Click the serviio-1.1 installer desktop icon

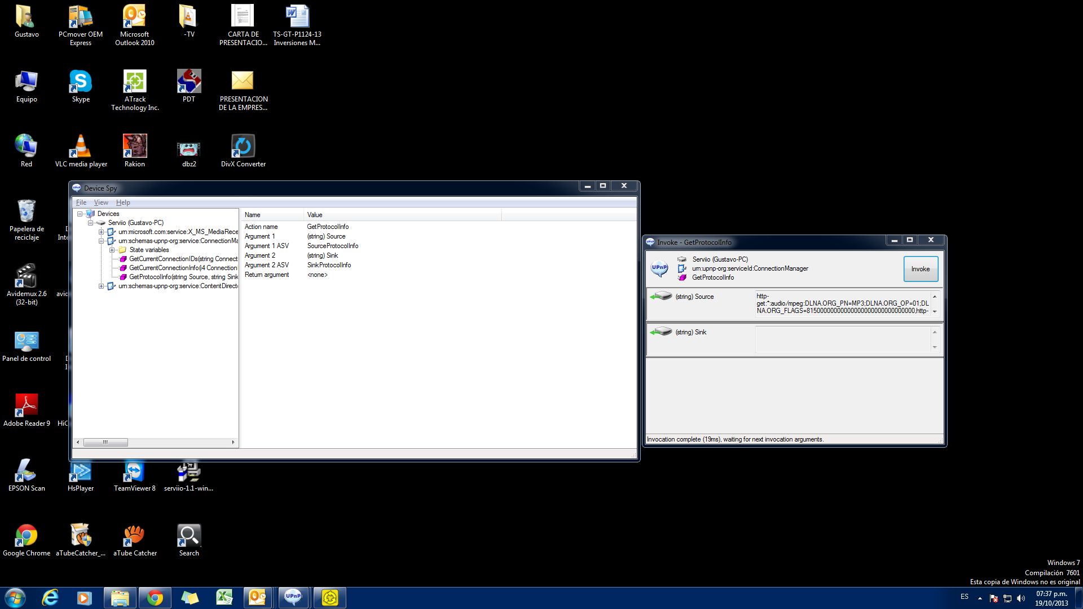(188, 471)
